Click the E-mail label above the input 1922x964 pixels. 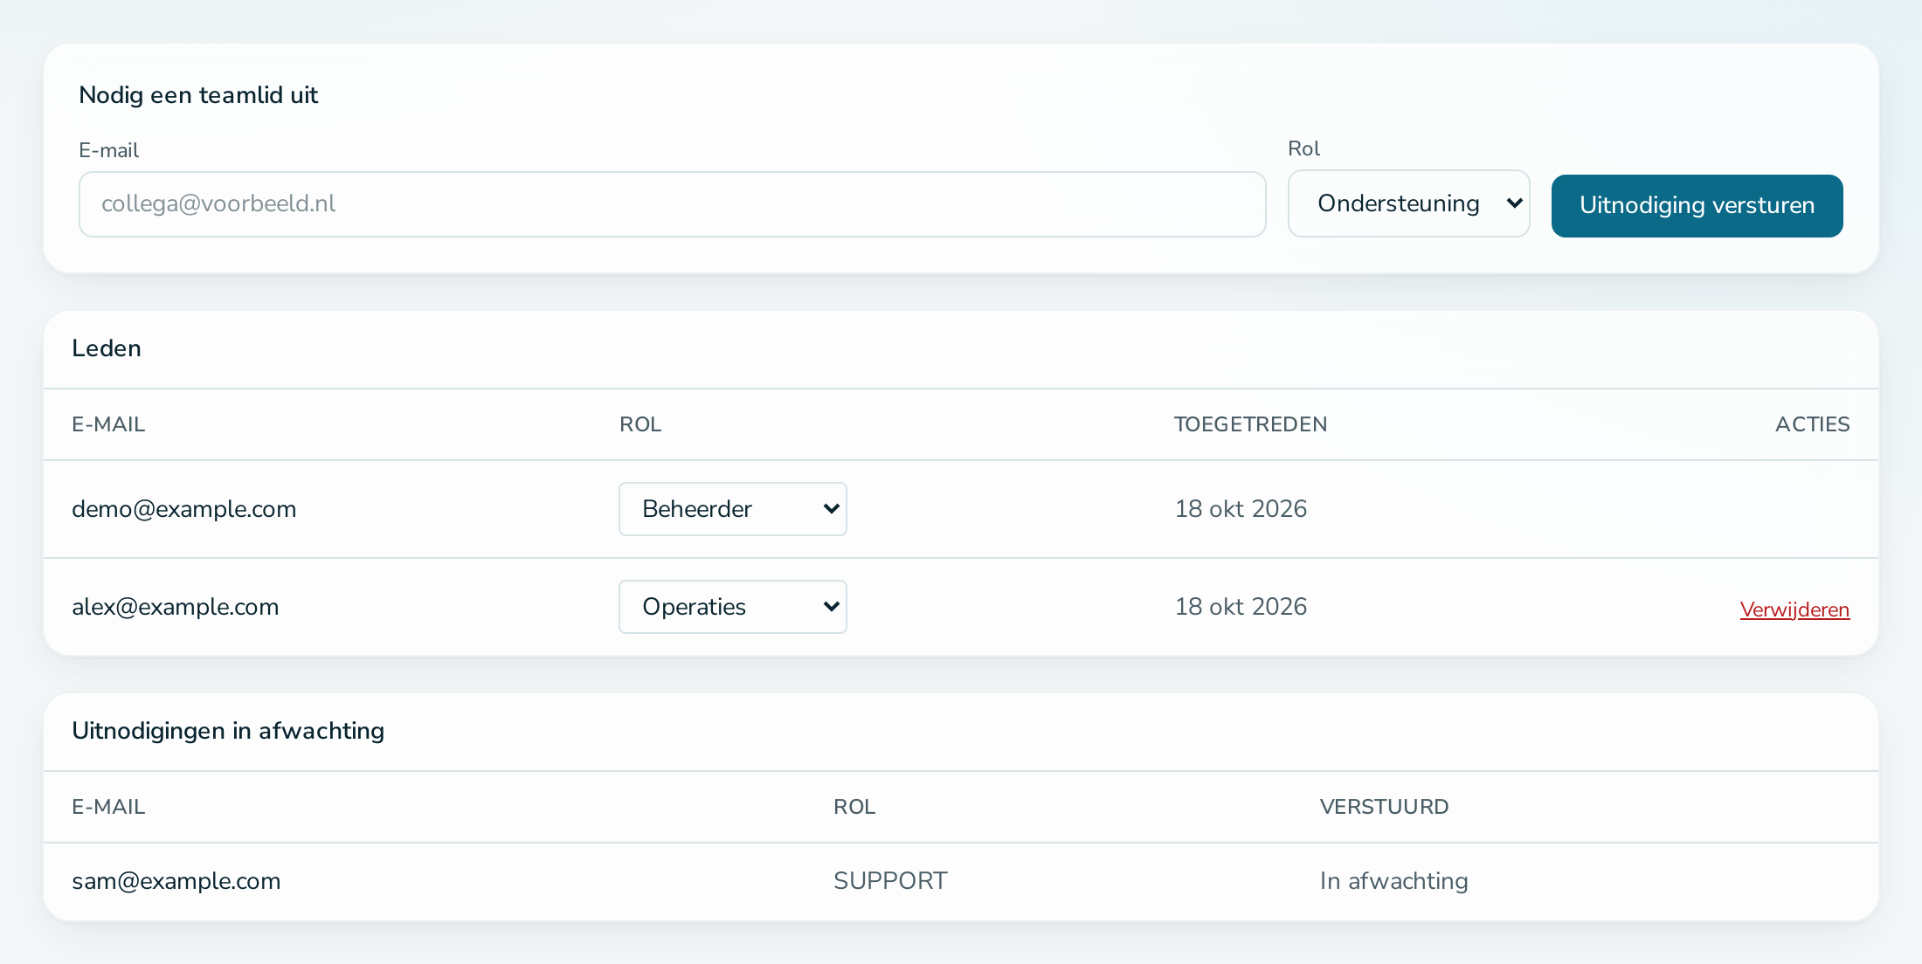click(108, 150)
